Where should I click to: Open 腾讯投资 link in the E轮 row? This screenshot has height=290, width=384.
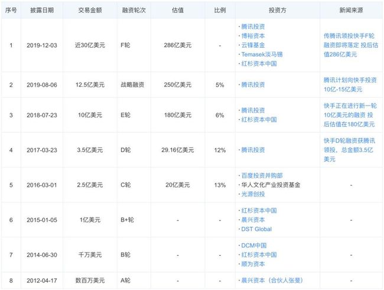(253, 110)
